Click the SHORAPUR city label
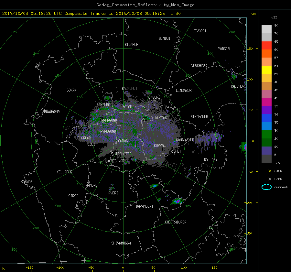Viewport: 291px width, 272px height. click(199, 65)
